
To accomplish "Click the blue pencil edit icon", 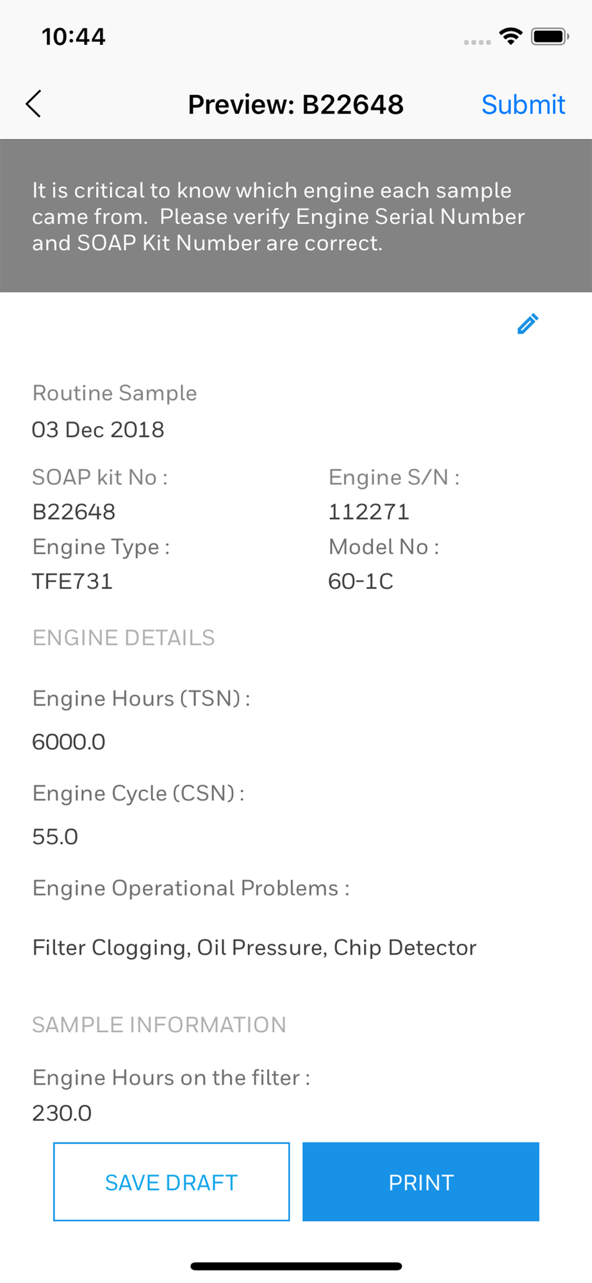I will click(x=527, y=324).
